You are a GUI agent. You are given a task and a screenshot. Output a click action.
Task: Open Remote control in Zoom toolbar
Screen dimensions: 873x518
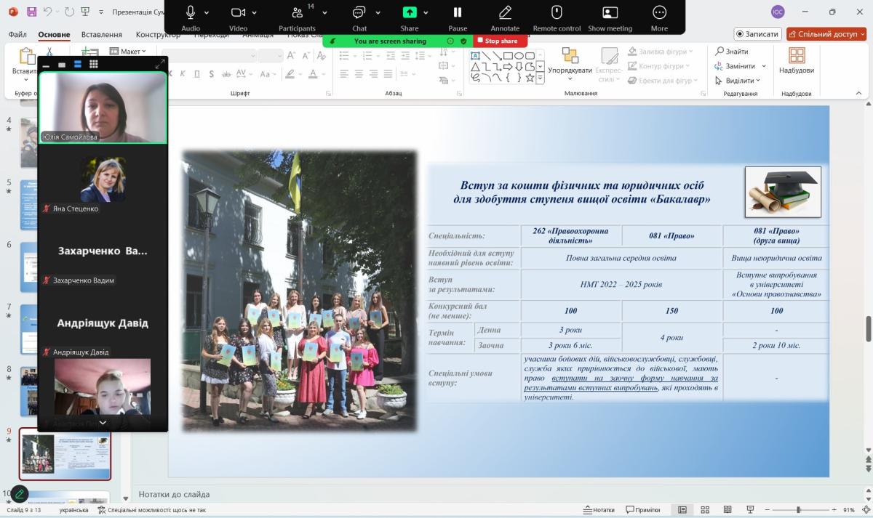[557, 12]
